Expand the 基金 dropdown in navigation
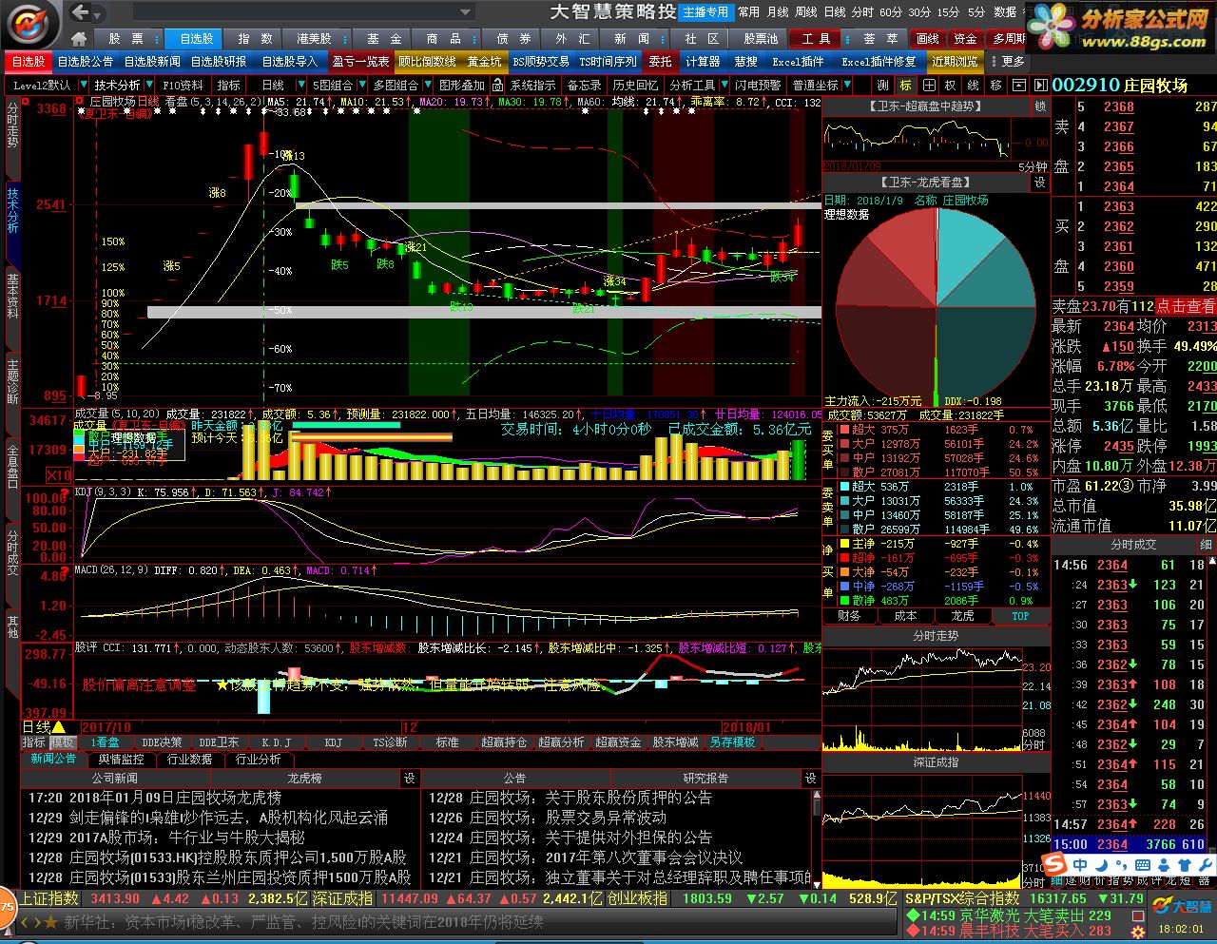This screenshot has width=1217, height=944. [x=383, y=39]
